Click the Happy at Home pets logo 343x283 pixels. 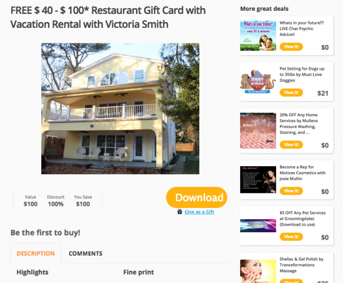click(258, 81)
